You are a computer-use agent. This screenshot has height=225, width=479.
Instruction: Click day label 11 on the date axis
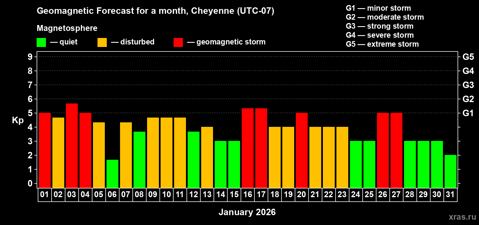180,194
